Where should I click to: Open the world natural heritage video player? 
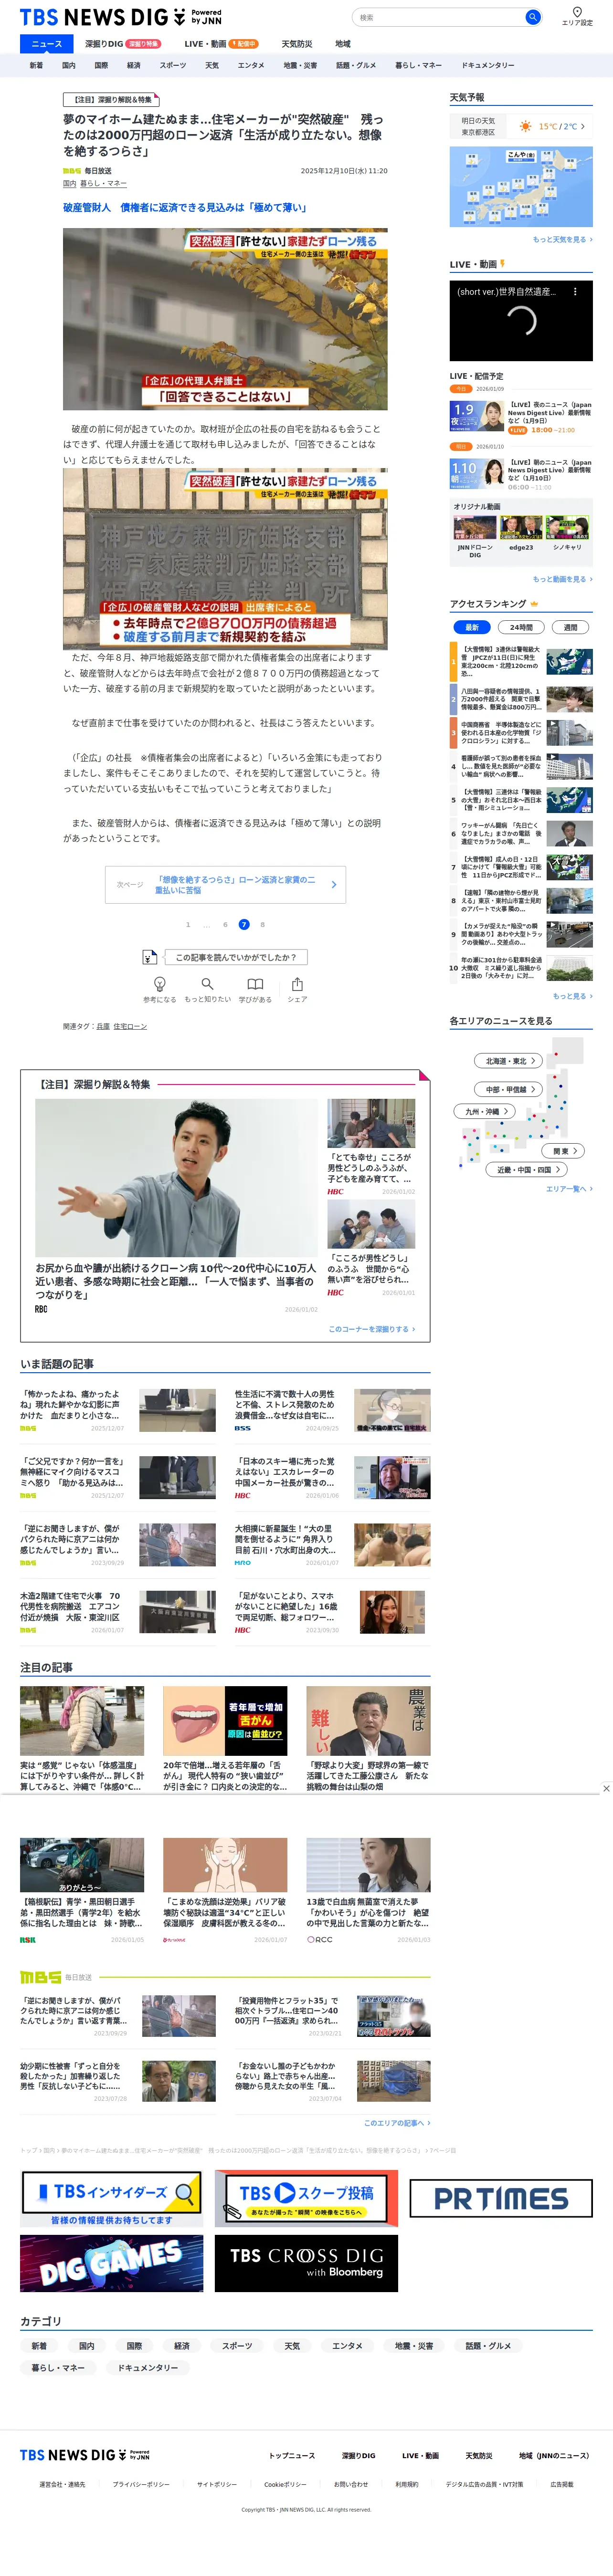point(521,320)
